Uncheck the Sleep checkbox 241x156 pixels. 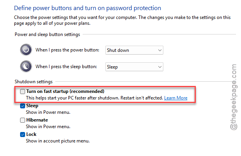[22, 106]
